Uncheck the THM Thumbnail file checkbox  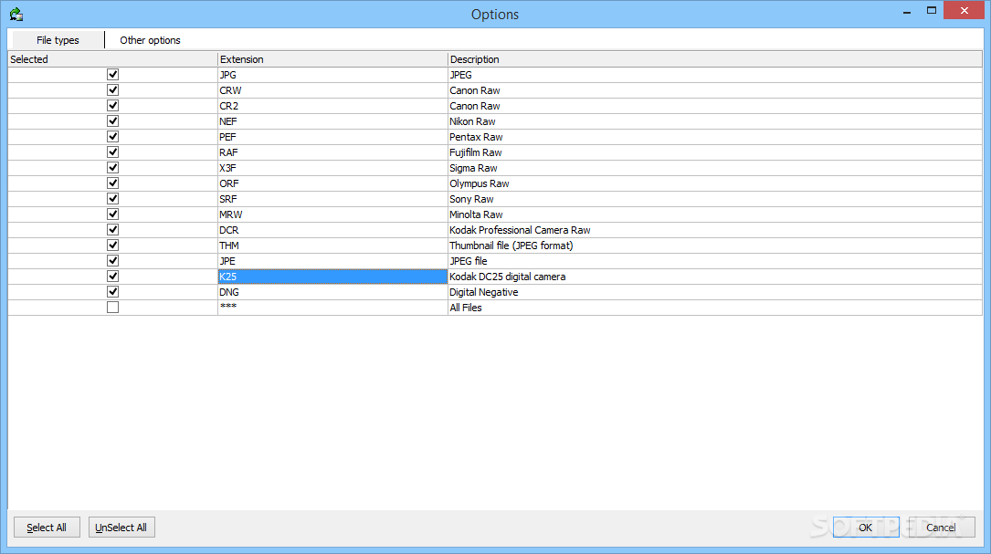pos(112,246)
